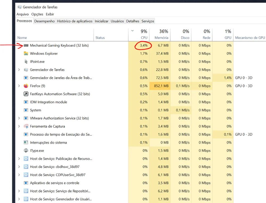Click the Publicação de Recurso gear icon
Image resolution: width=266 pixels, height=203 pixels.
click(26, 159)
